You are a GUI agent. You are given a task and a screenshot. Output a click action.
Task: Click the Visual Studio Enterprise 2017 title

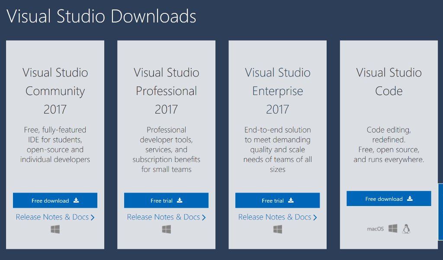(277, 91)
